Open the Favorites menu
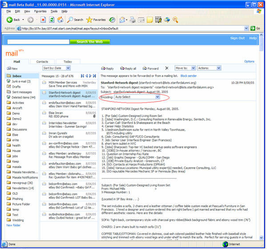Screen dimensions: 267x249 pos(40,11)
